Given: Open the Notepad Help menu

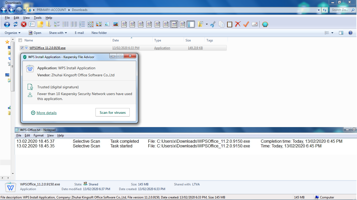Looking at the screenshot, I should point(61,135).
